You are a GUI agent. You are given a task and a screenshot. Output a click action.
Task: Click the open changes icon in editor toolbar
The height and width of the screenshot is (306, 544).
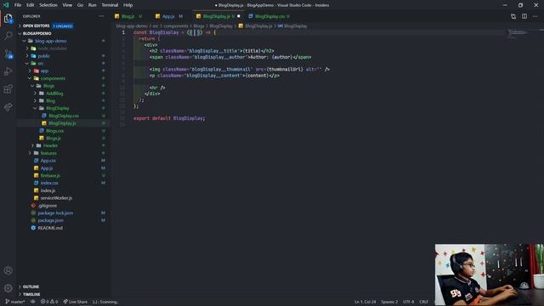[513, 16]
